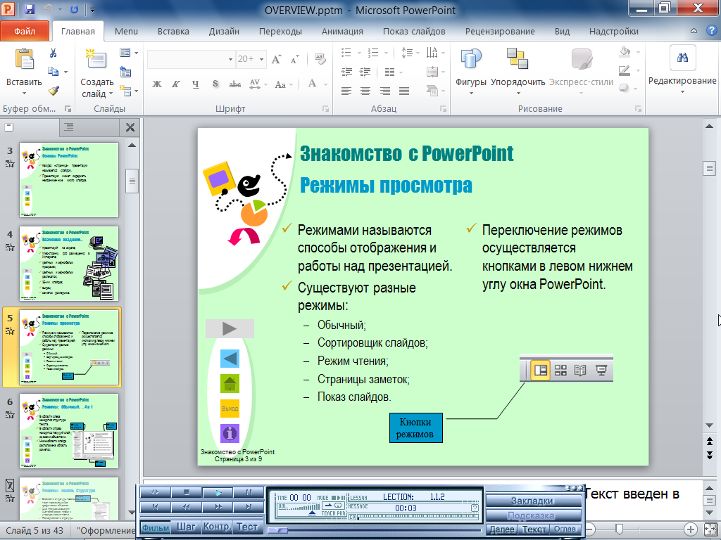721x540 pixels.
Task: Open the Файл tab
Action: pyautogui.click(x=25, y=31)
